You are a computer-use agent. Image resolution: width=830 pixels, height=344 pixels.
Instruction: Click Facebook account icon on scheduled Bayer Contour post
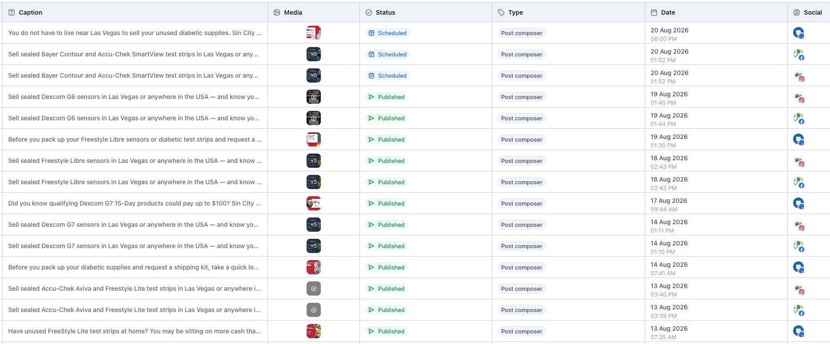[798, 54]
